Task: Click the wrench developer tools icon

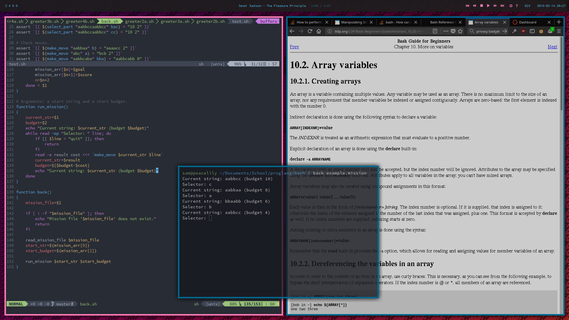Action: click(x=514, y=31)
